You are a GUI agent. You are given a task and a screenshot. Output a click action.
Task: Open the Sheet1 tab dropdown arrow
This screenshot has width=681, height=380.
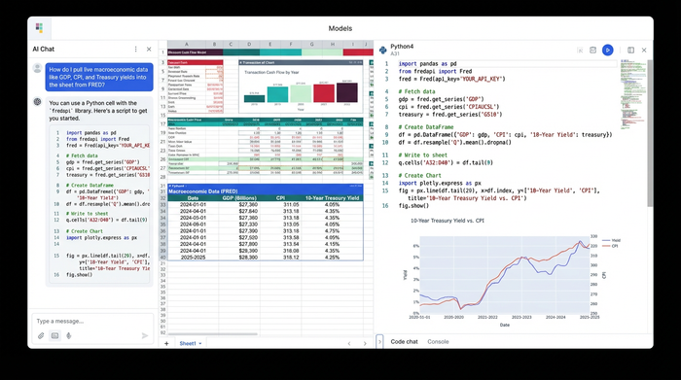[x=200, y=344]
